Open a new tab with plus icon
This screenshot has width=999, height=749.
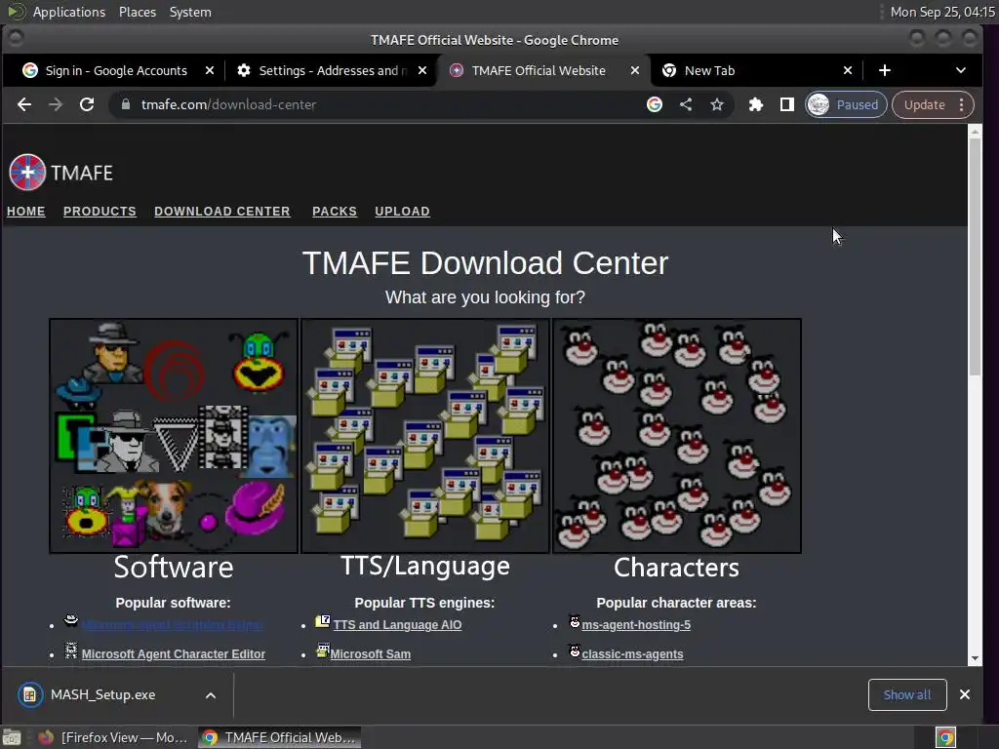(x=884, y=70)
